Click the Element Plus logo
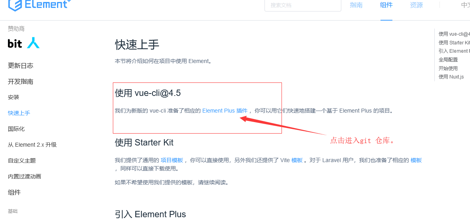The image size is (470, 220). (39, 5)
